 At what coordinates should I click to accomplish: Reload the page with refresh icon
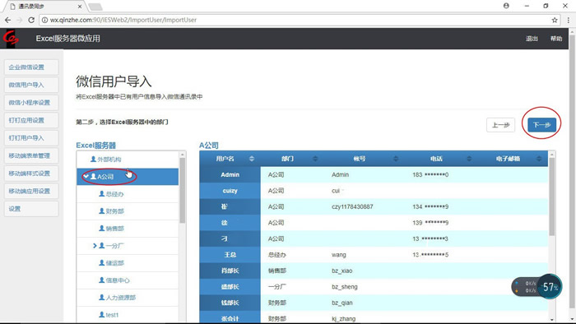[31, 20]
